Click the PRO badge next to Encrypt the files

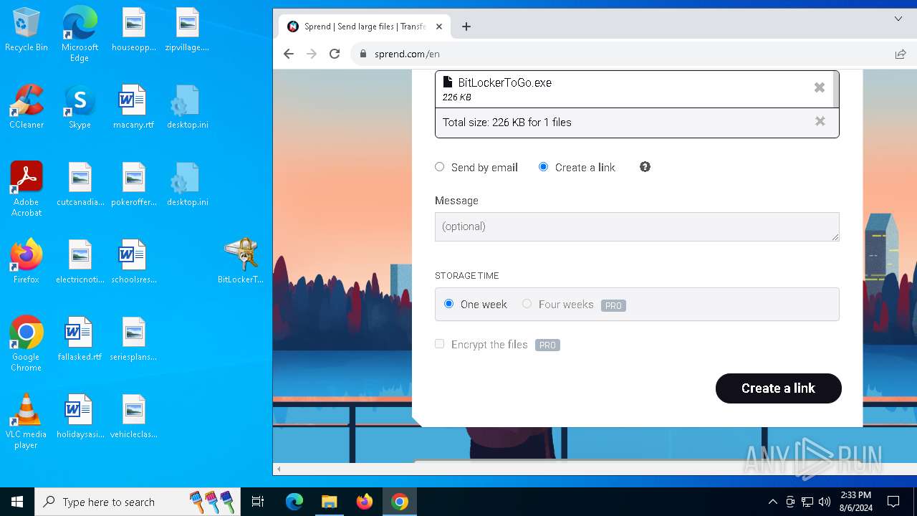point(547,345)
